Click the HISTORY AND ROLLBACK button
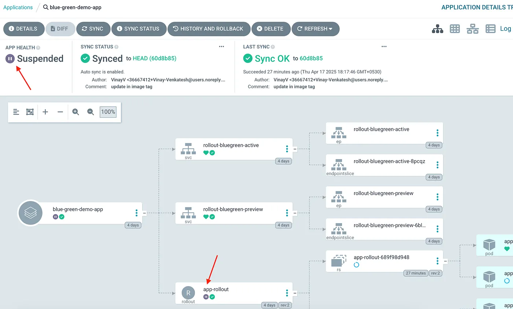Screen dimensions: 513x309 point(209,29)
